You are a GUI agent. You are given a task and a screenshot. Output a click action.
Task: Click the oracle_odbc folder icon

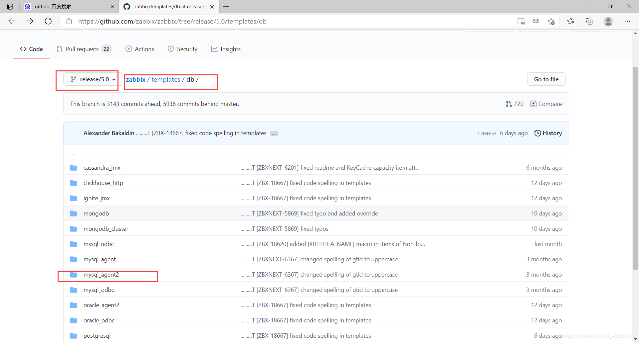click(74, 320)
